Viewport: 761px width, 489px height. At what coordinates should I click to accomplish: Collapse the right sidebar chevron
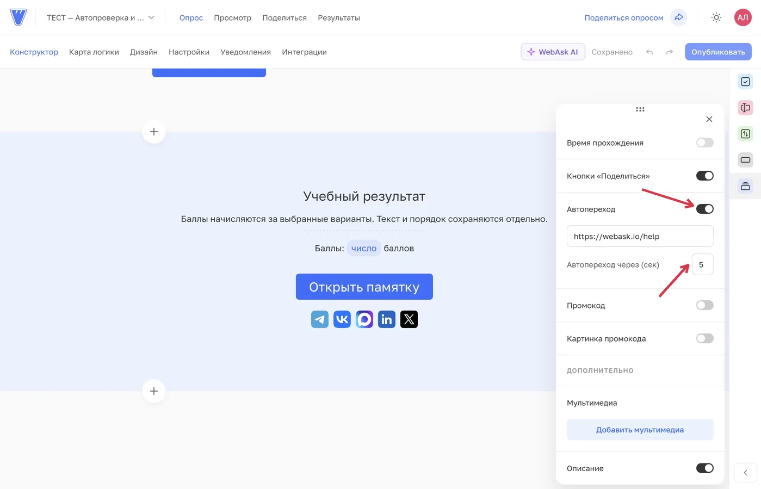coord(745,473)
